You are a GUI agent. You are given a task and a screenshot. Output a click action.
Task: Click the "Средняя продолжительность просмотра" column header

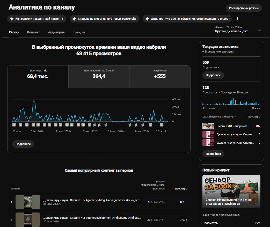click(x=153, y=185)
